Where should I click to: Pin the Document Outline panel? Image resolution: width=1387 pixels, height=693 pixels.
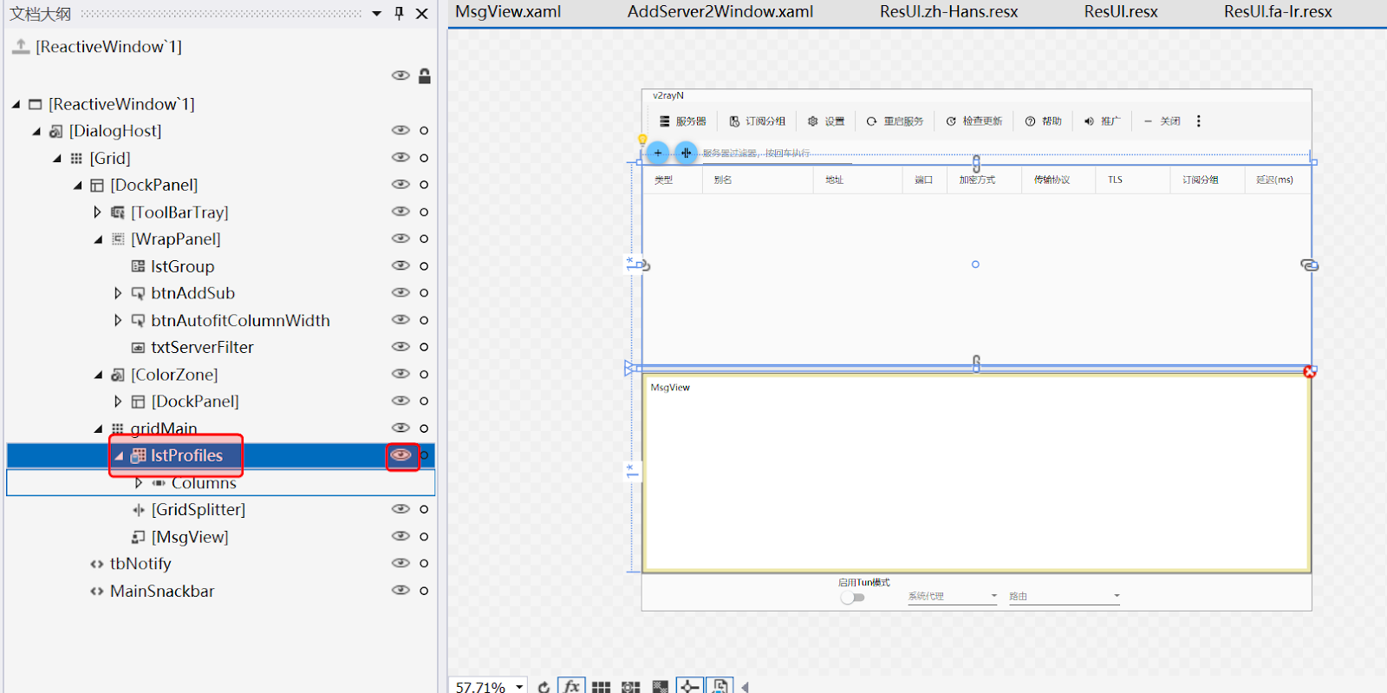click(399, 14)
